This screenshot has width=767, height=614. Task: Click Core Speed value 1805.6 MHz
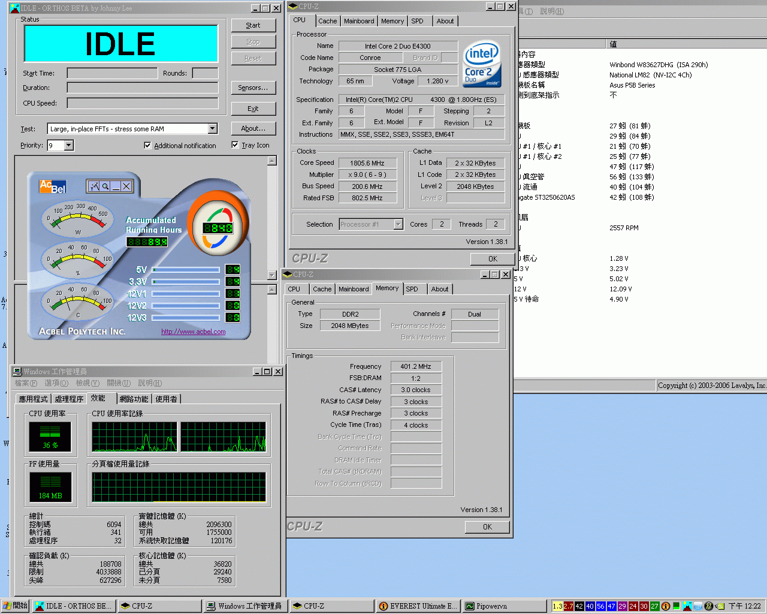click(367, 163)
